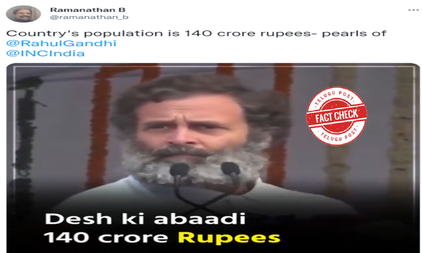This screenshot has width=422, height=253.
Task: Click Ramanathan B's profile avatar
Action: click(x=23, y=13)
